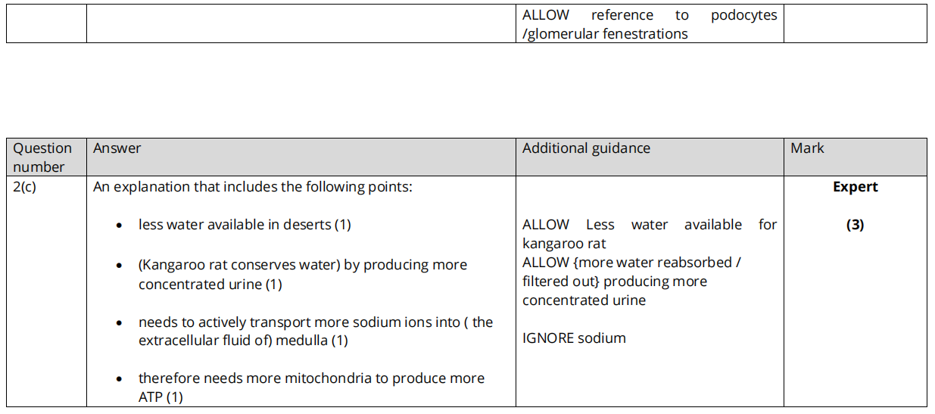Click the "IGNORE sodium" guidance text

point(574,338)
